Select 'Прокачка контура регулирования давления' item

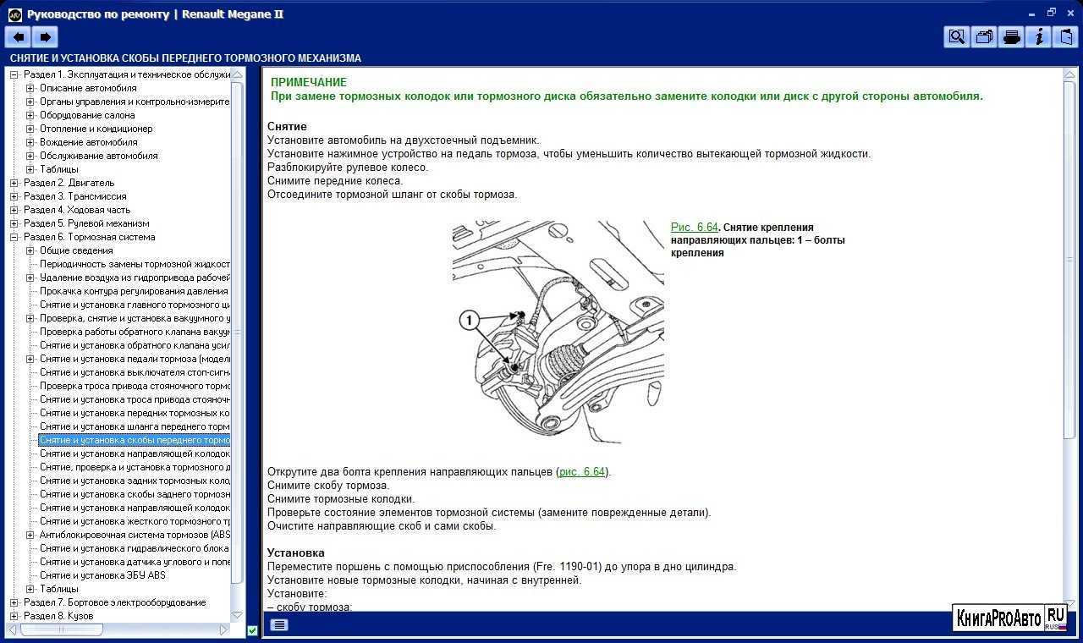(135, 291)
